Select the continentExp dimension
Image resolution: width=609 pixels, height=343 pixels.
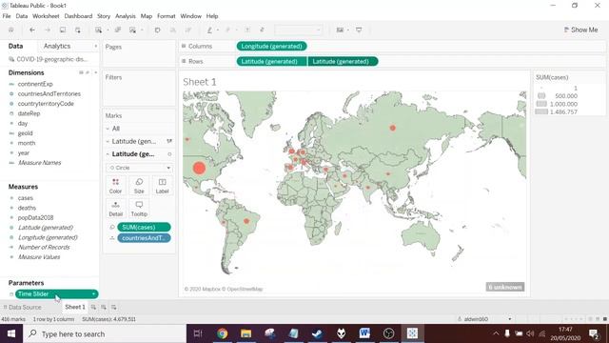pyautogui.click(x=35, y=84)
